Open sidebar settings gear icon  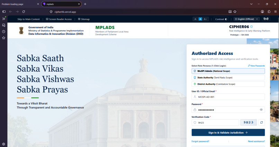click(x=3, y=144)
